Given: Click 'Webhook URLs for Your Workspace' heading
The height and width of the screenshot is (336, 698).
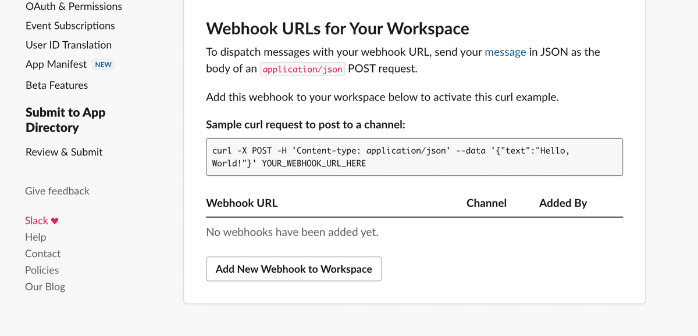Looking at the screenshot, I should [337, 28].
